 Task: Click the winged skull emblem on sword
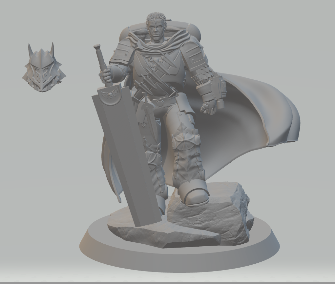tap(110, 95)
